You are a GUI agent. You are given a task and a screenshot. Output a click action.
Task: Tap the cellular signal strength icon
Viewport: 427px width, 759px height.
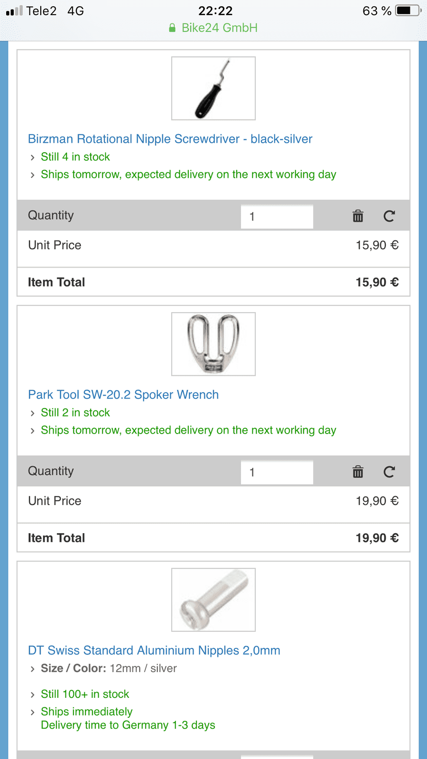tap(14, 10)
